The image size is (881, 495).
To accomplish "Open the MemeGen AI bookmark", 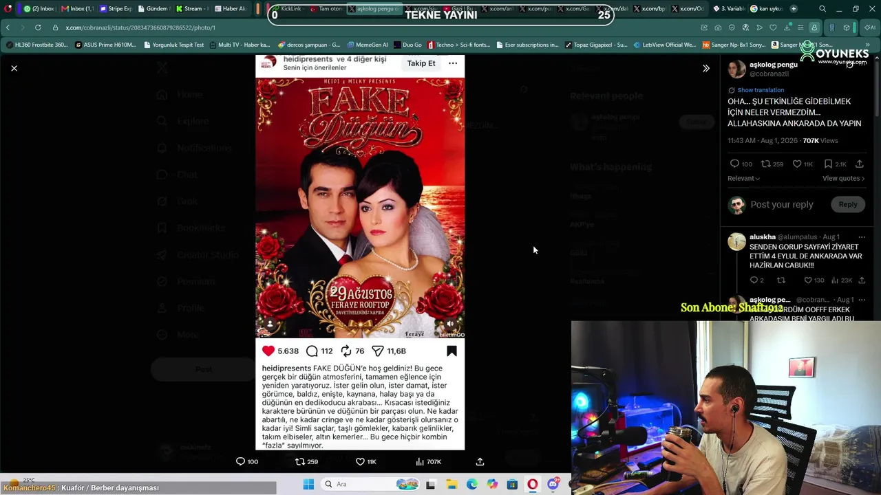I will [x=368, y=45].
